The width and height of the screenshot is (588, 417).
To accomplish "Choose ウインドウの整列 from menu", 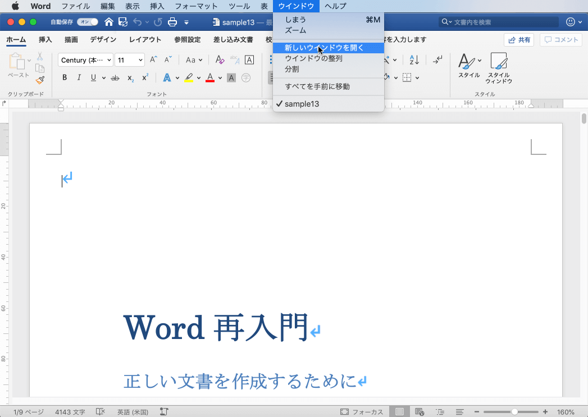I will coord(329,58).
